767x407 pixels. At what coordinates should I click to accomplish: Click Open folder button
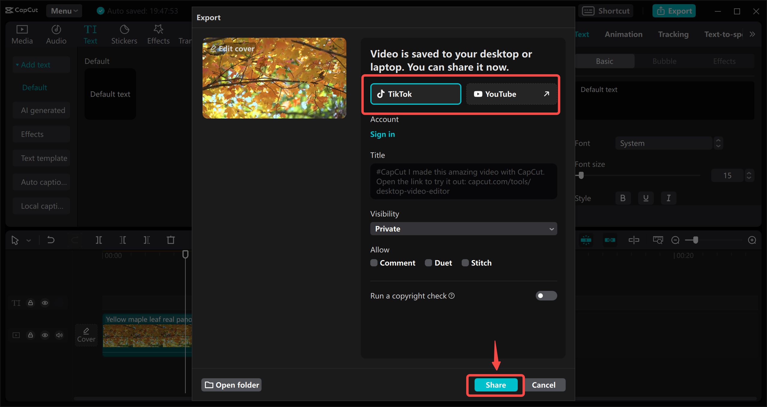tap(232, 385)
